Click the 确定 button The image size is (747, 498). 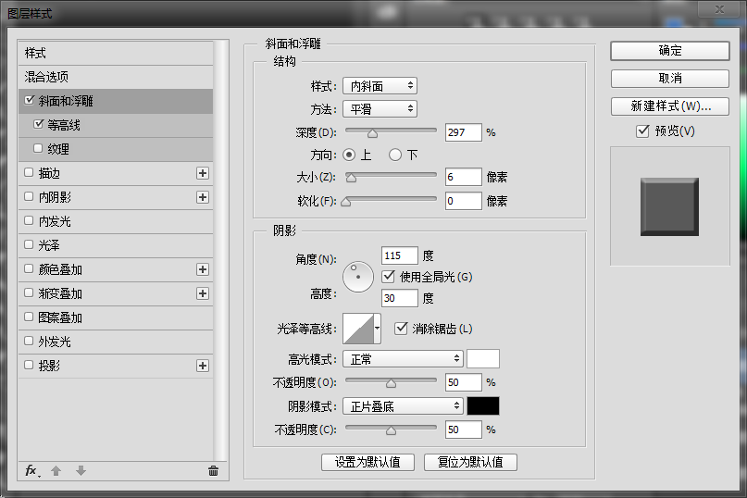669,51
